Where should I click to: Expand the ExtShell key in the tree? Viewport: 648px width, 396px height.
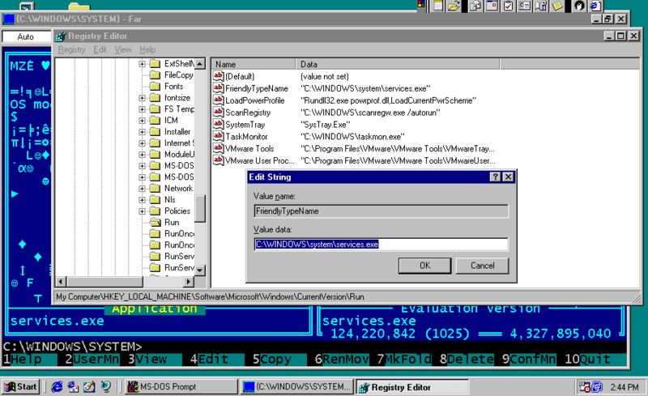(143, 64)
